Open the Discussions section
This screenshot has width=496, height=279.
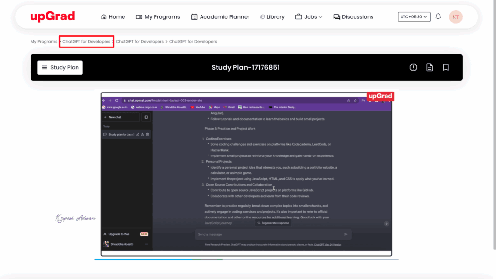click(353, 17)
